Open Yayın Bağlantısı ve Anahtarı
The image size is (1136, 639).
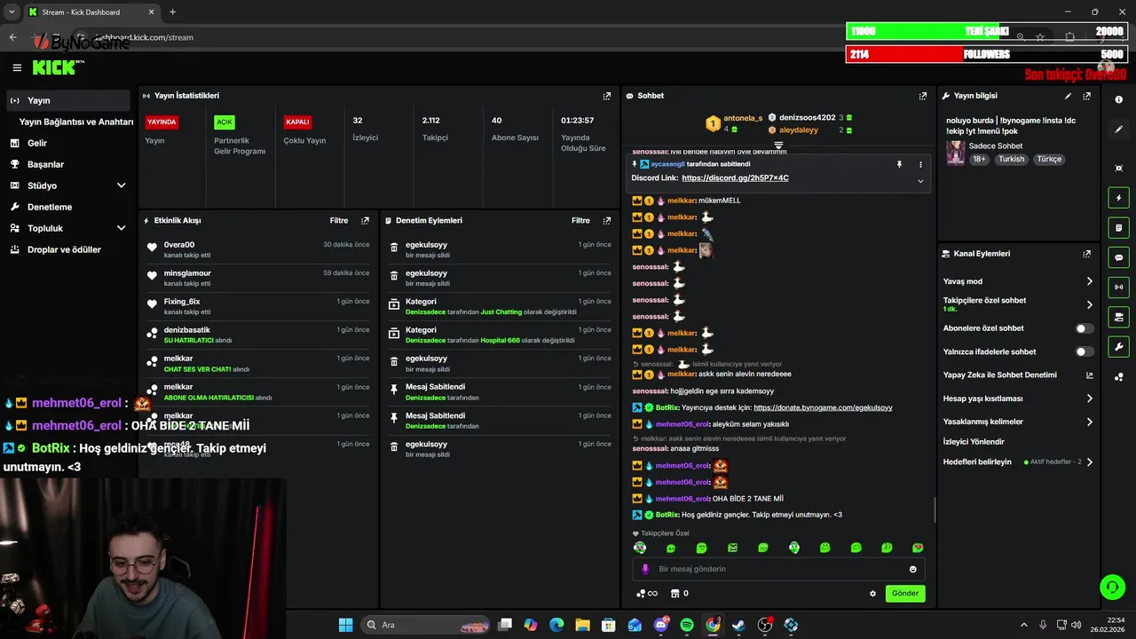[76, 122]
